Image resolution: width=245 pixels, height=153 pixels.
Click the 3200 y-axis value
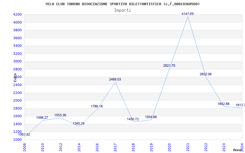point(18,54)
